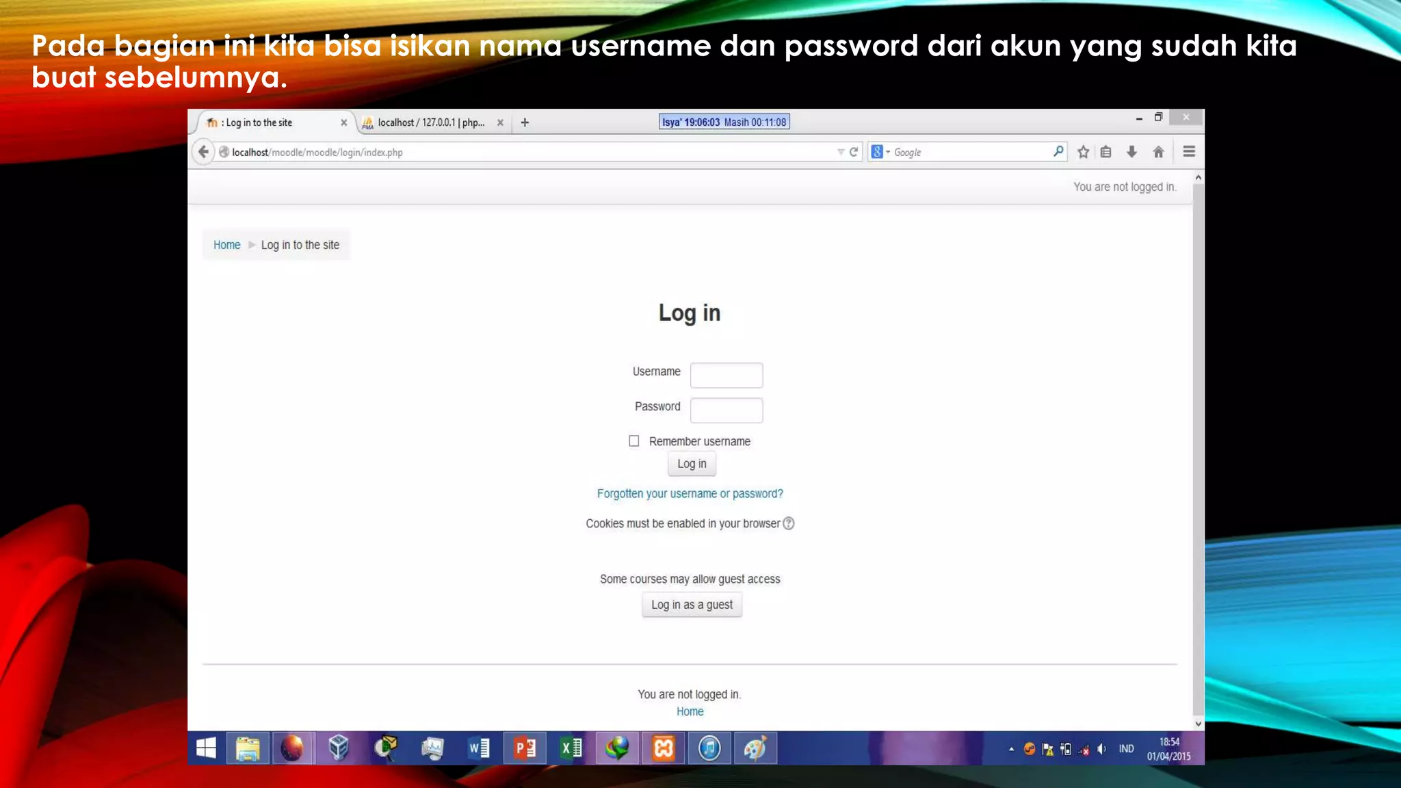The height and width of the screenshot is (788, 1401).
Task: Focus the Username input field
Action: point(726,375)
